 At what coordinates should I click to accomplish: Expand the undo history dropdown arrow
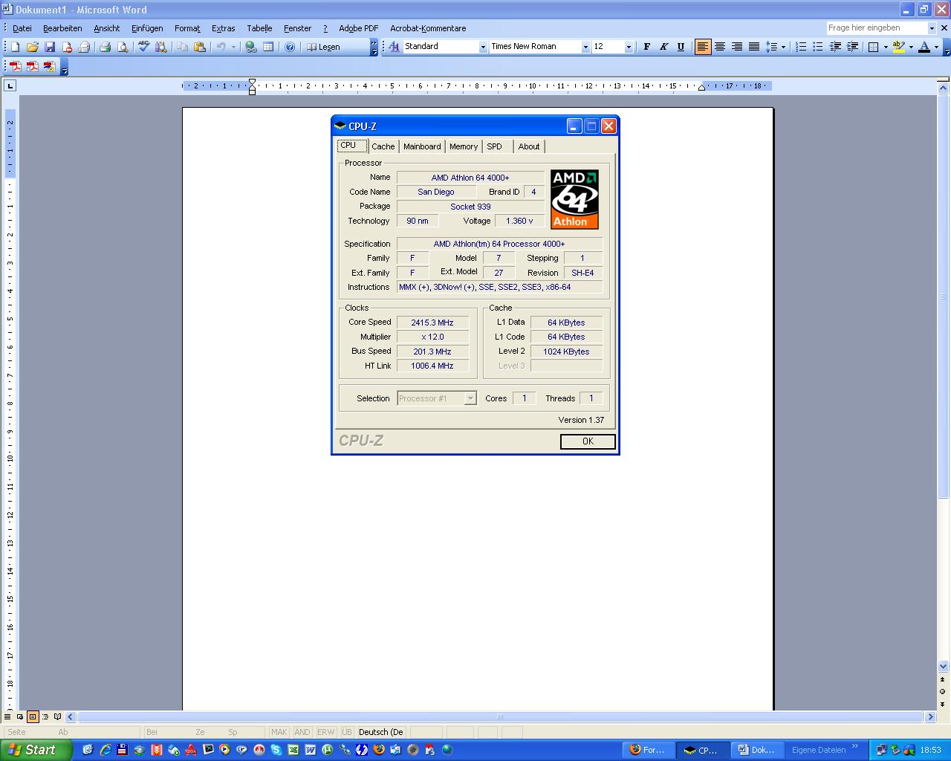point(233,47)
